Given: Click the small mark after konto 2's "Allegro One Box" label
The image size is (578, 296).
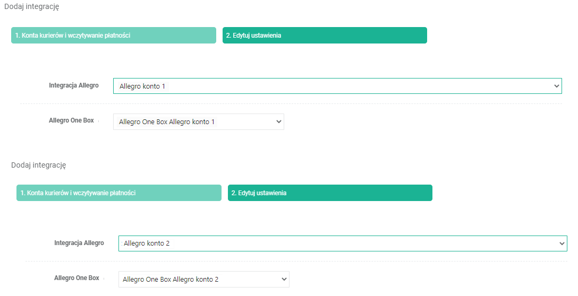Looking at the screenshot, I should pos(105,279).
